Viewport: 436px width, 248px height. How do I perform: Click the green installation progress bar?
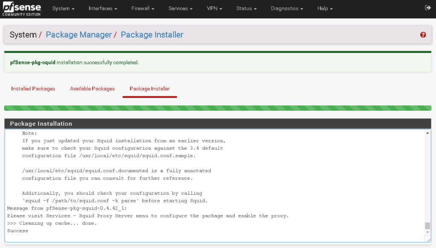(218, 108)
